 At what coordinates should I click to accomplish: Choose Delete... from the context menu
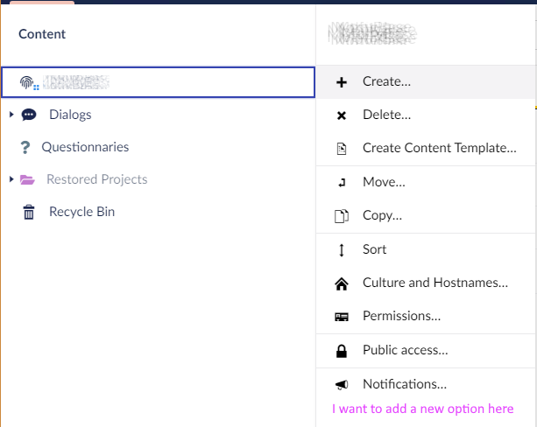pyautogui.click(x=426, y=115)
